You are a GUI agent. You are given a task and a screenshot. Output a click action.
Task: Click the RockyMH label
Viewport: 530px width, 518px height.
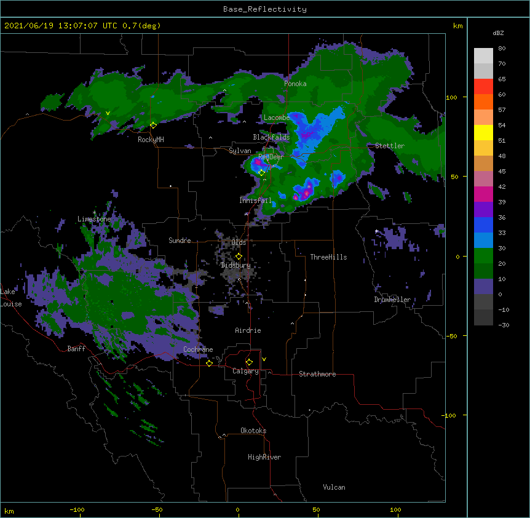[x=151, y=140]
